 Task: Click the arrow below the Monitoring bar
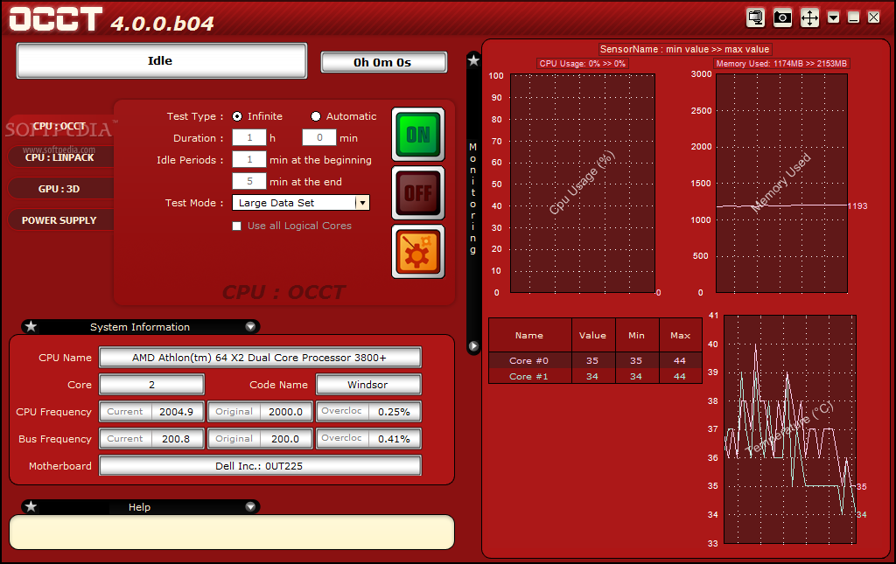pyautogui.click(x=473, y=346)
